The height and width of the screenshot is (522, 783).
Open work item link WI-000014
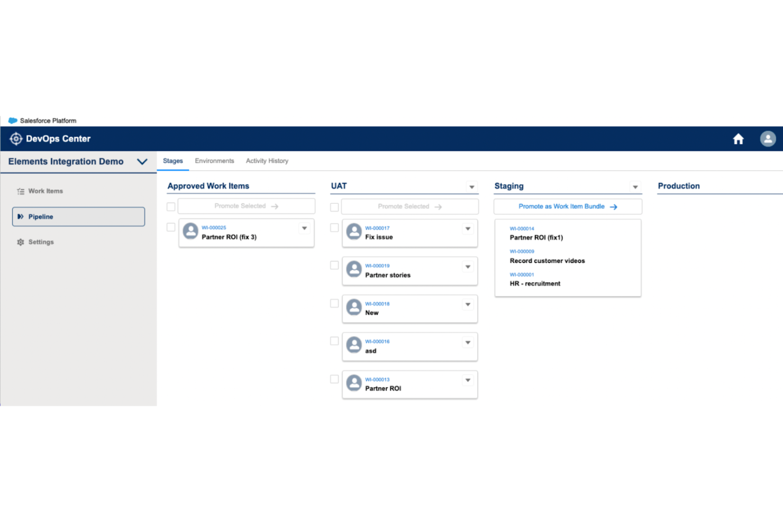click(x=522, y=228)
